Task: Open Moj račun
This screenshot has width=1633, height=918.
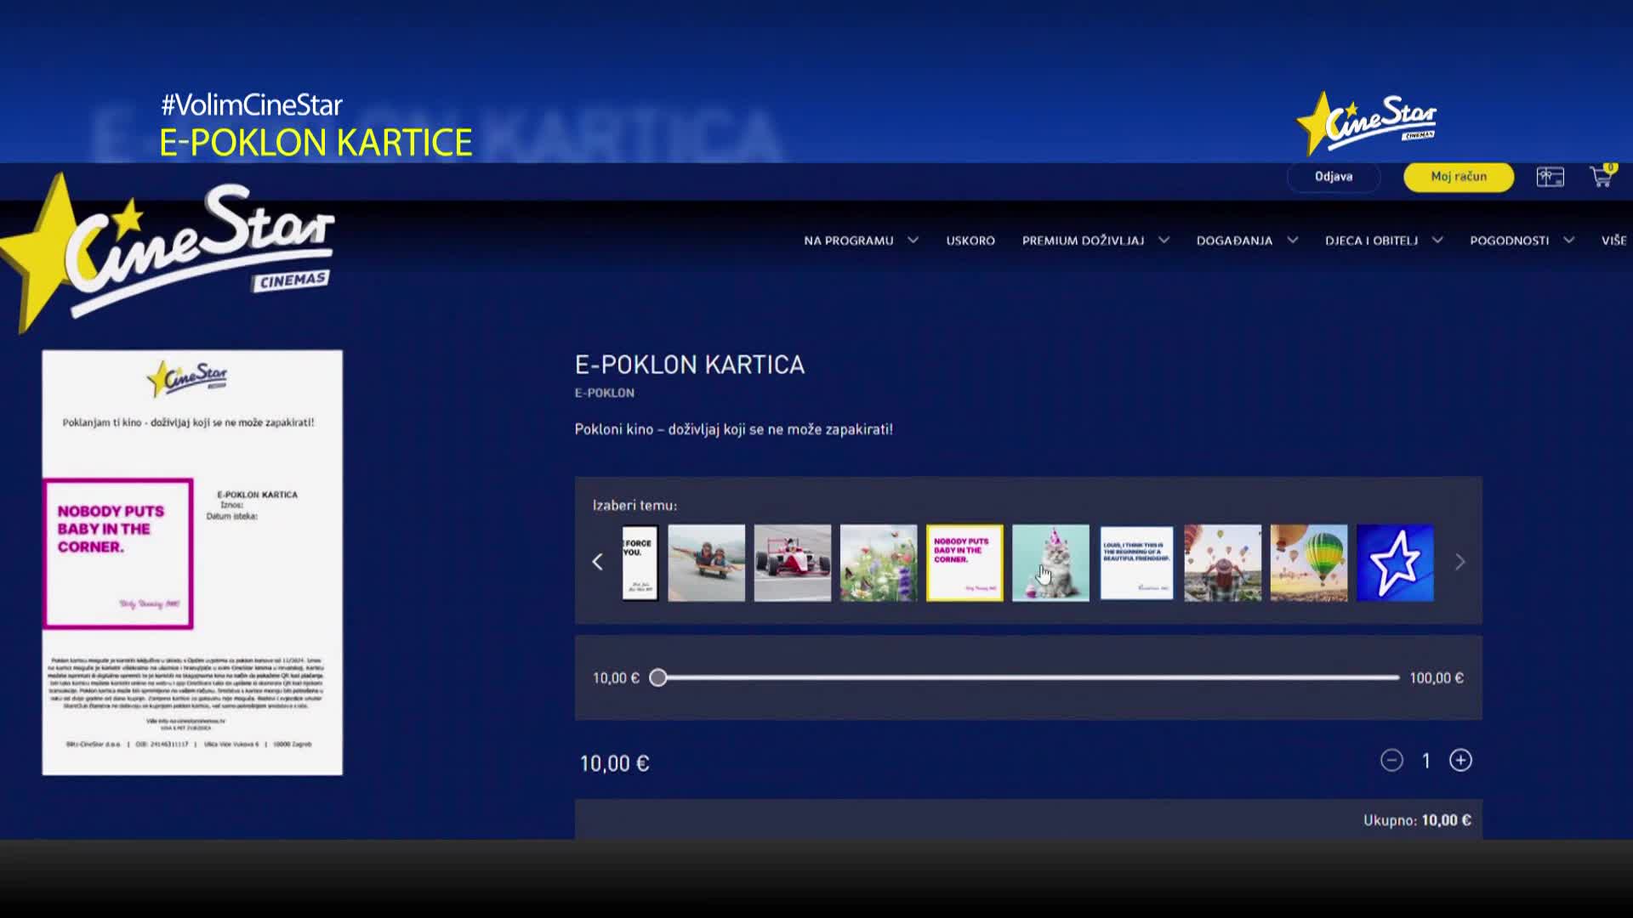Action: coord(1459,177)
